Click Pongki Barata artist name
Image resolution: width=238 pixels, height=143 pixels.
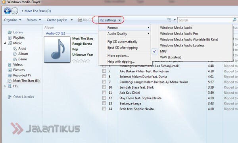[82, 44]
